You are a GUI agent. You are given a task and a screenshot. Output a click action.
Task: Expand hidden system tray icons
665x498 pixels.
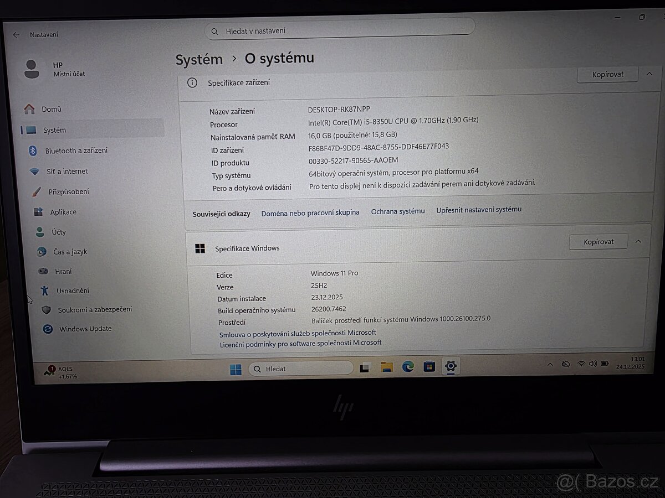tap(550, 364)
